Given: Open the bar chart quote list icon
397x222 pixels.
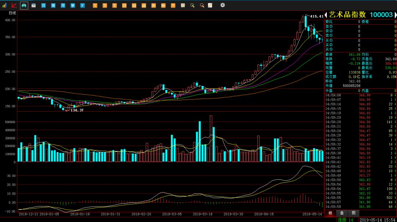Looking at the screenshot, I should pos(4,5).
